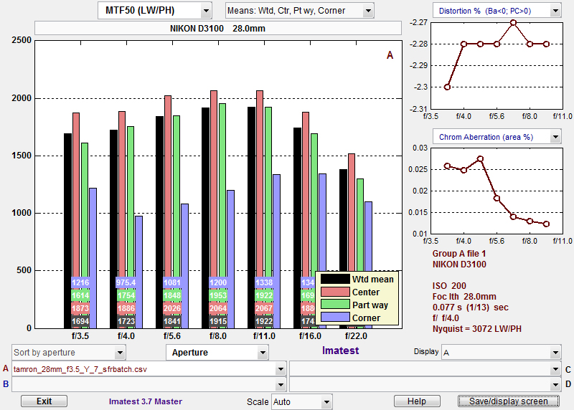Click the 1915 weighted mean label at f/8.0
The image size is (574, 410).
point(218,322)
